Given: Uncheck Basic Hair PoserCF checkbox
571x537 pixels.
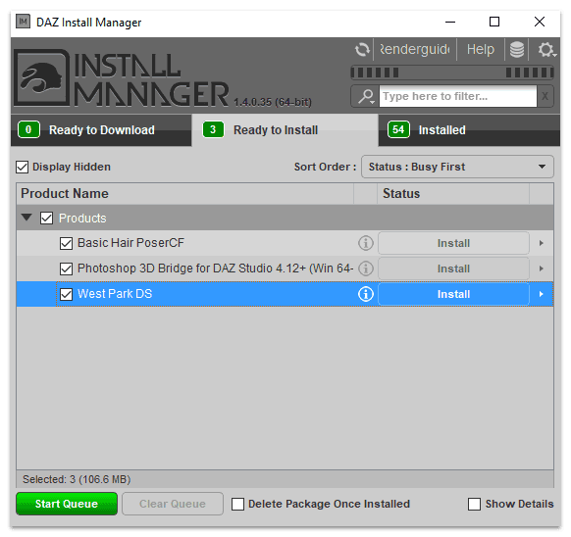Looking at the screenshot, I should tap(66, 243).
